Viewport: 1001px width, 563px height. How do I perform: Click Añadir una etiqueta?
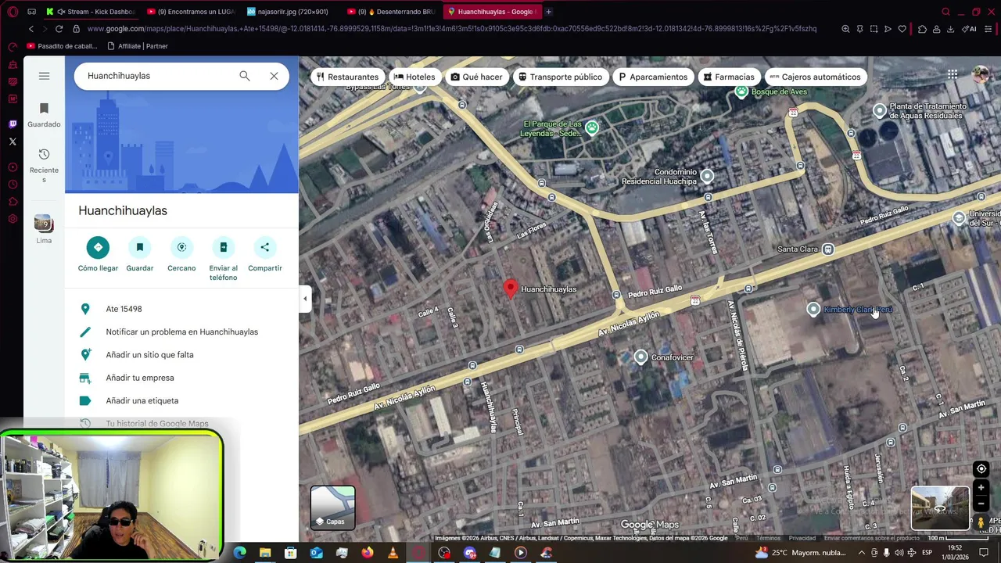tap(181, 400)
